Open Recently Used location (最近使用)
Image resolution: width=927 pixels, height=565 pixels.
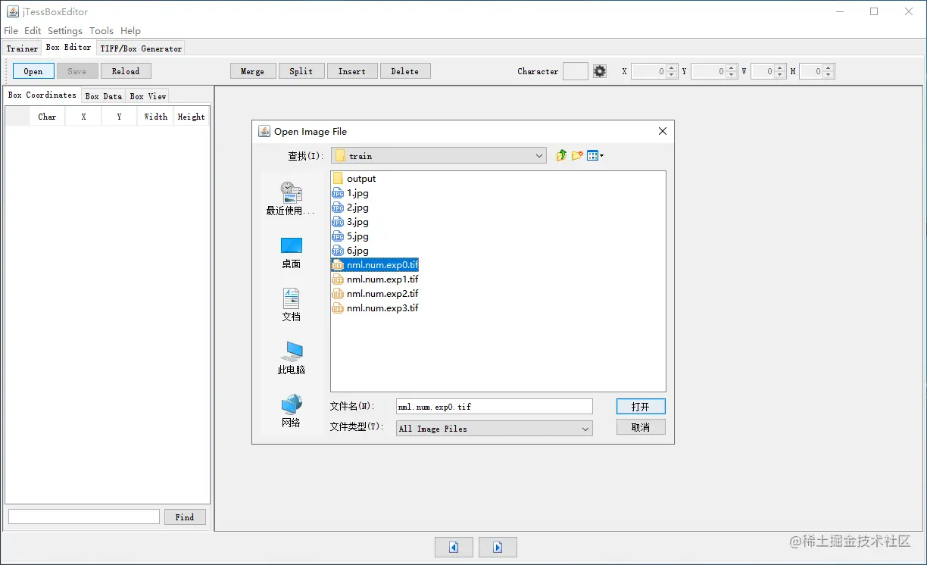click(x=291, y=198)
